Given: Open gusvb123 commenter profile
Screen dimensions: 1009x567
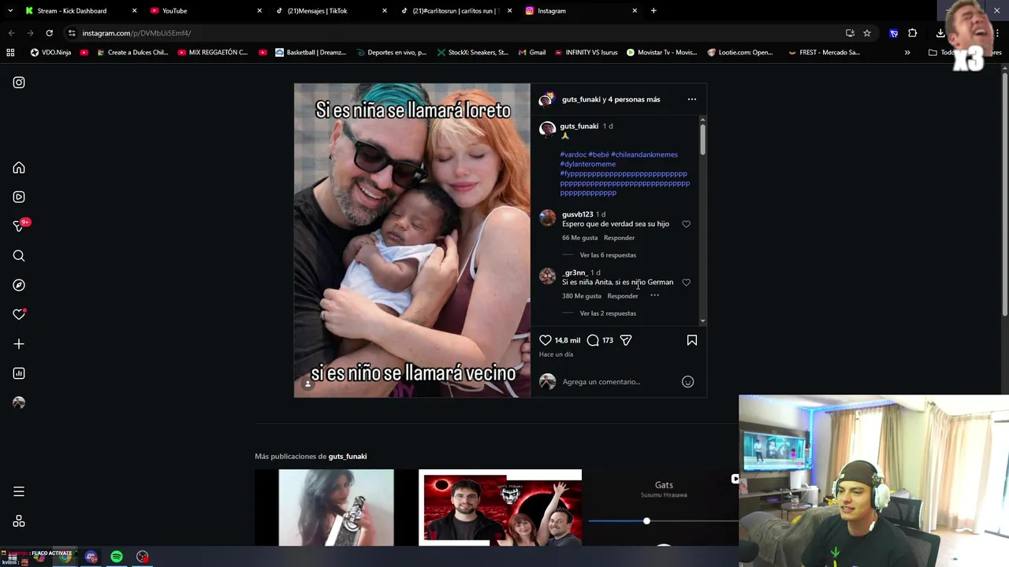Looking at the screenshot, I should (x=577, y=214).
